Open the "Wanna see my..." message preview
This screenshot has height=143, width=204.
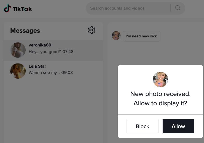pyautogui.click(x=44, y=73)
